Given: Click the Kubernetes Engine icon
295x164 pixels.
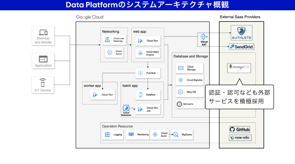Looking at the screenshot, I should tap(140, 54).
